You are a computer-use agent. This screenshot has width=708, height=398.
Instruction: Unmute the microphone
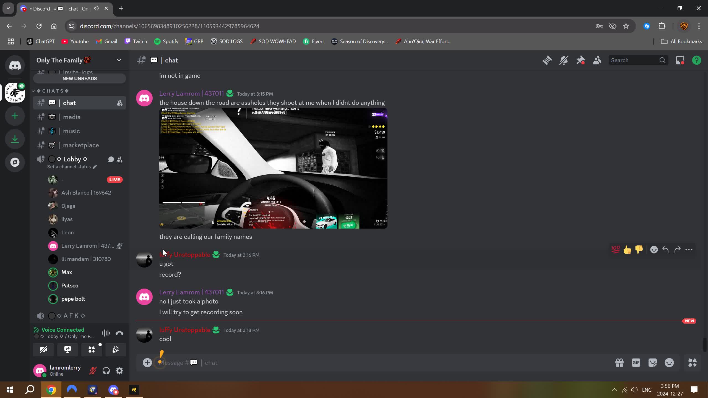(93, 370)
